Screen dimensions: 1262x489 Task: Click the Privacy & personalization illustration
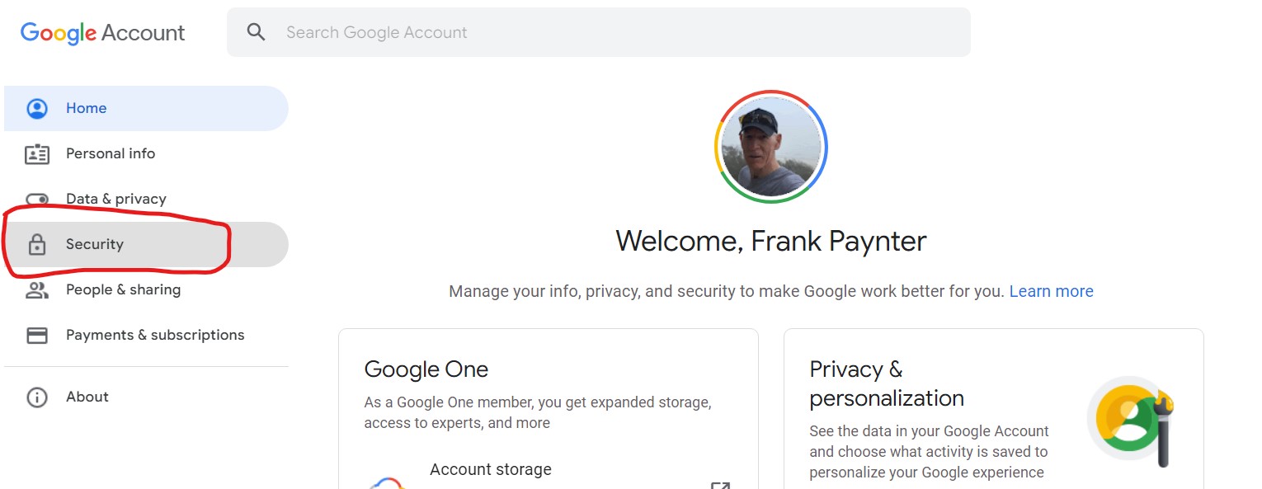[x=1132, y=421]
